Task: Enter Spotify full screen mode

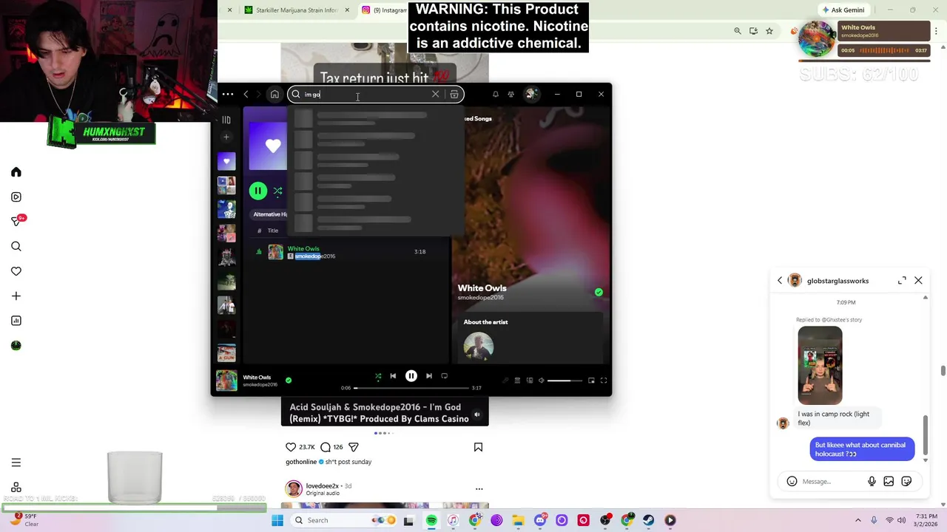Action: [604, 381]
